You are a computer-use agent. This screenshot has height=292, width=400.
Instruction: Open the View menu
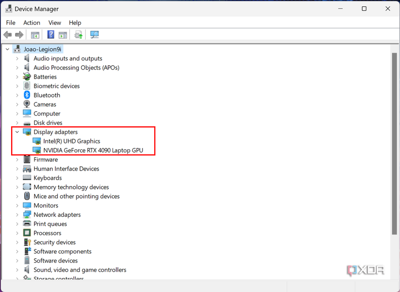click(54, 22)
